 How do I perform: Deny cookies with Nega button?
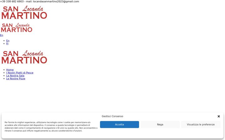pos(160,124)
